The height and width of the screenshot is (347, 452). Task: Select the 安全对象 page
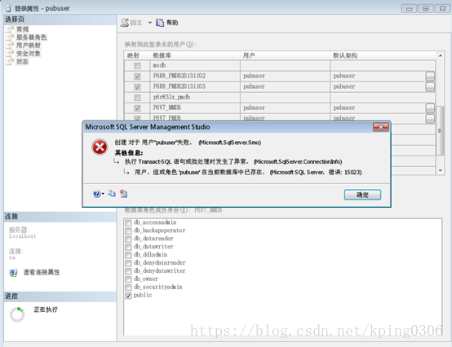[29, 53]
